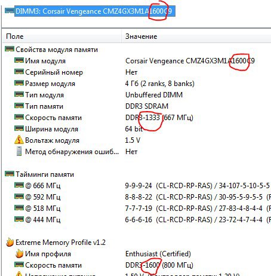Click the Свойства модуля памяти section icon

coord(10,49)
